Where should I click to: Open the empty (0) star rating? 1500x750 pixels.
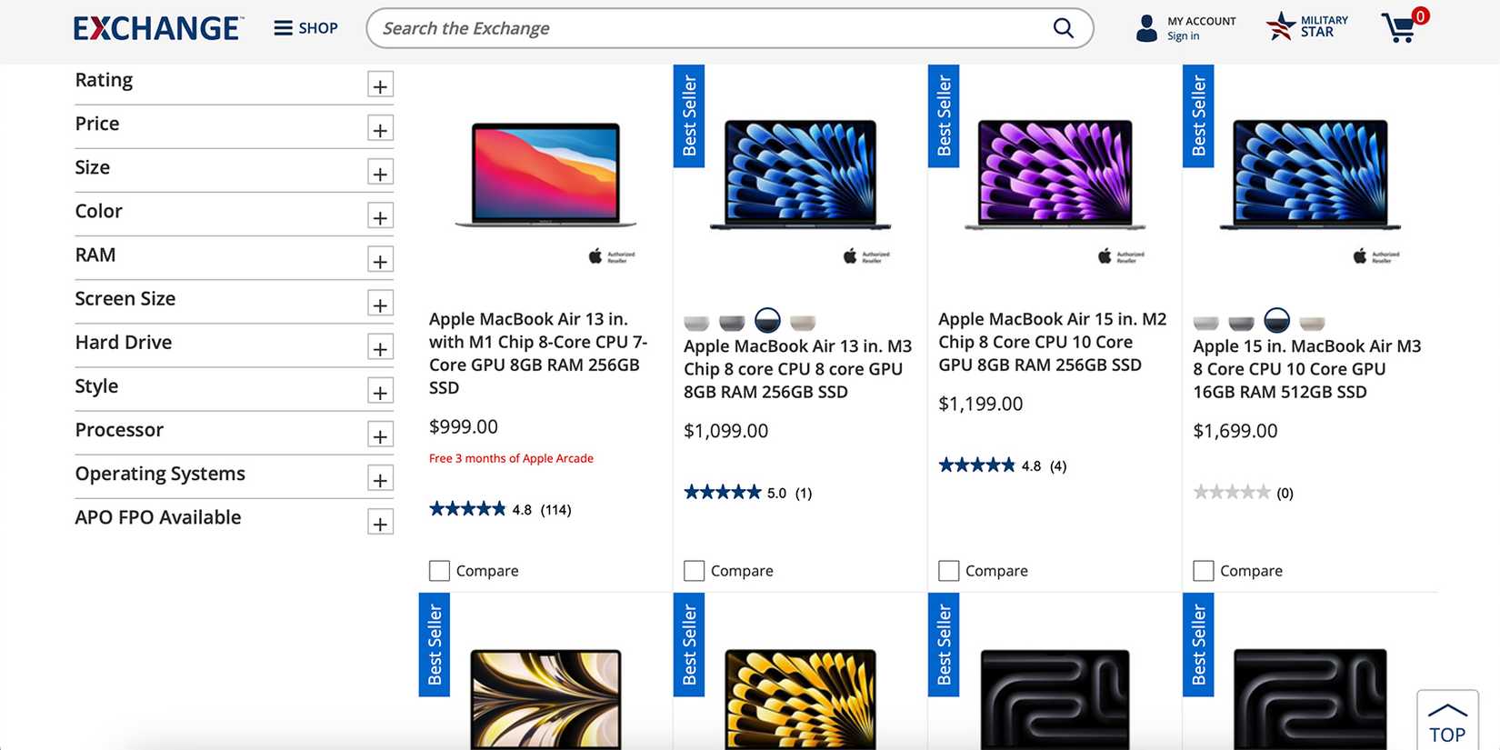point(1243,493)
